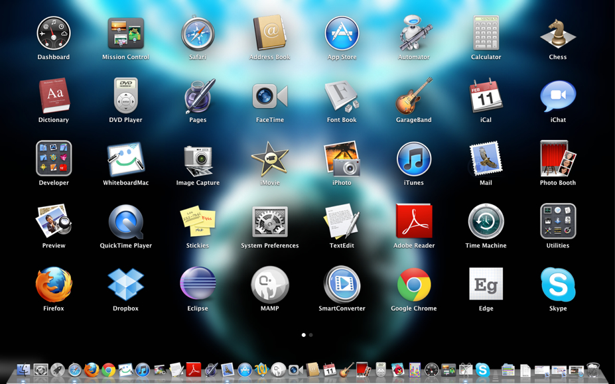Open the Developer folder group
615x384 pixels.
54,159
